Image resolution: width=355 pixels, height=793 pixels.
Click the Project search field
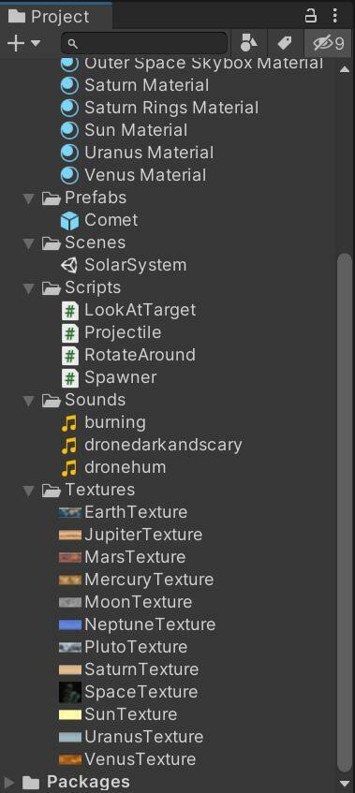[144, 43]
